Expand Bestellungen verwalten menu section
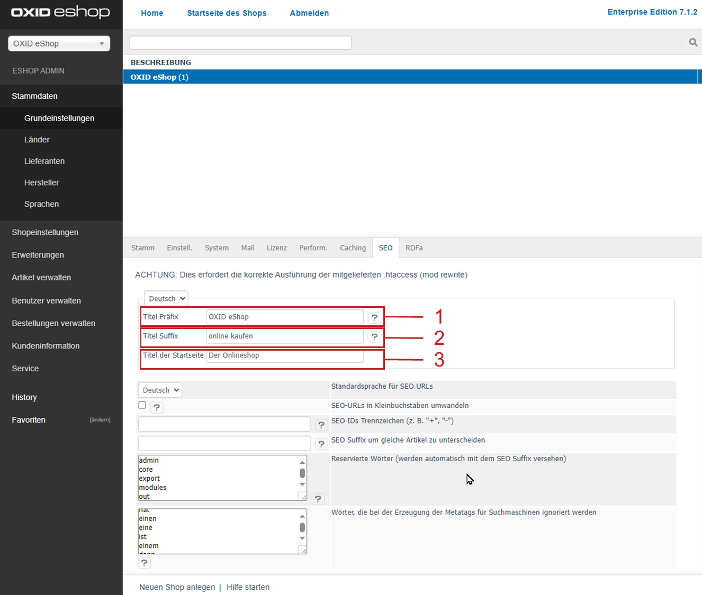 (53, 323)
